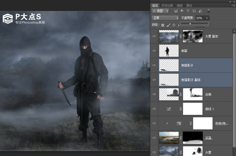
Task: Select the smart object filter icon
Action: pos(200,11)
